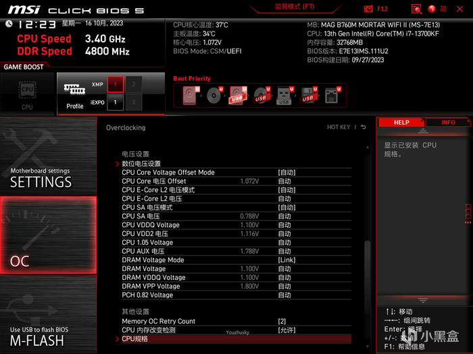Enable XMP profile 1

pyautogui.click(x=116, y=84)
